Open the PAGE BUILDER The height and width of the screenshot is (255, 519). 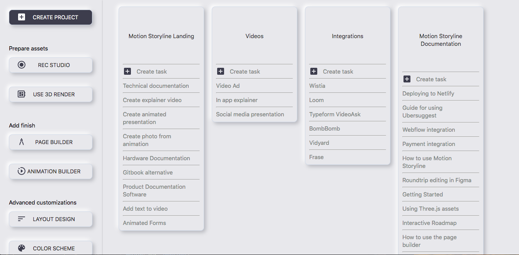51,142
